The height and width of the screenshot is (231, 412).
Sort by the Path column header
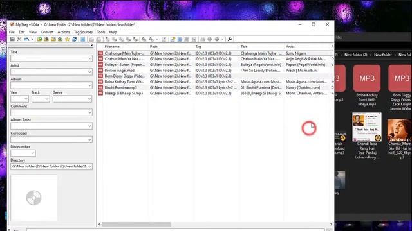click(154, 47)
